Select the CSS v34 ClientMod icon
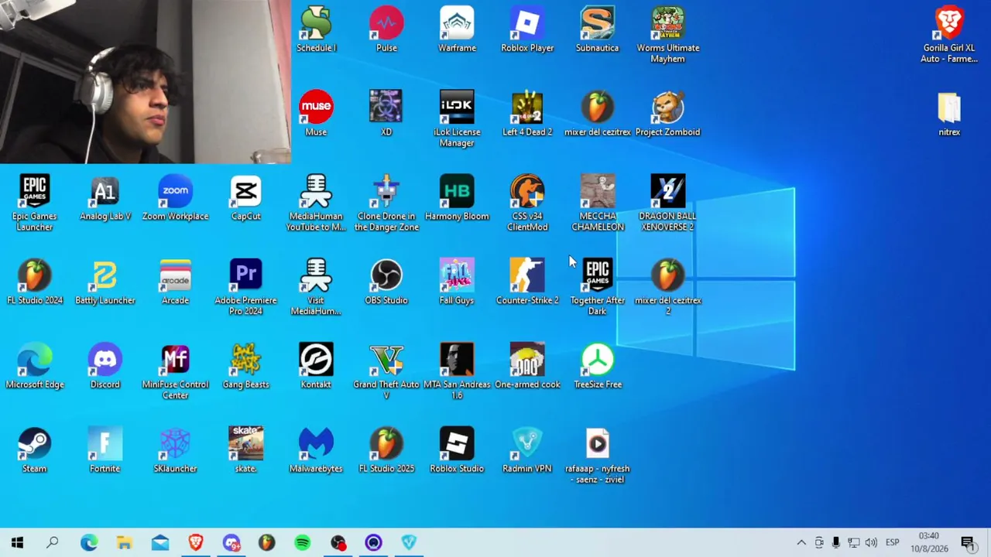This screenshot has width=991, height=557. tap(527, 203)
